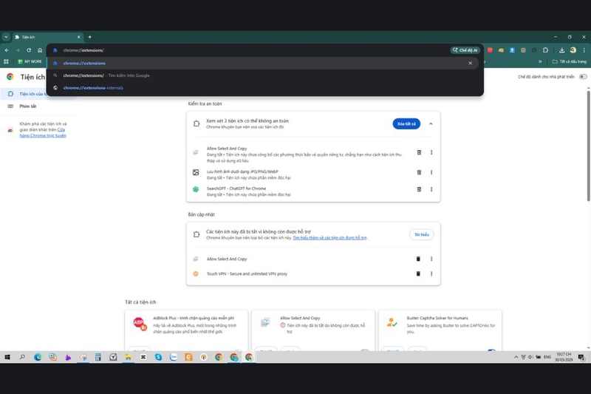Open the profile avatar in toolbar
This screenshot has width=591, height=394.
573,50
